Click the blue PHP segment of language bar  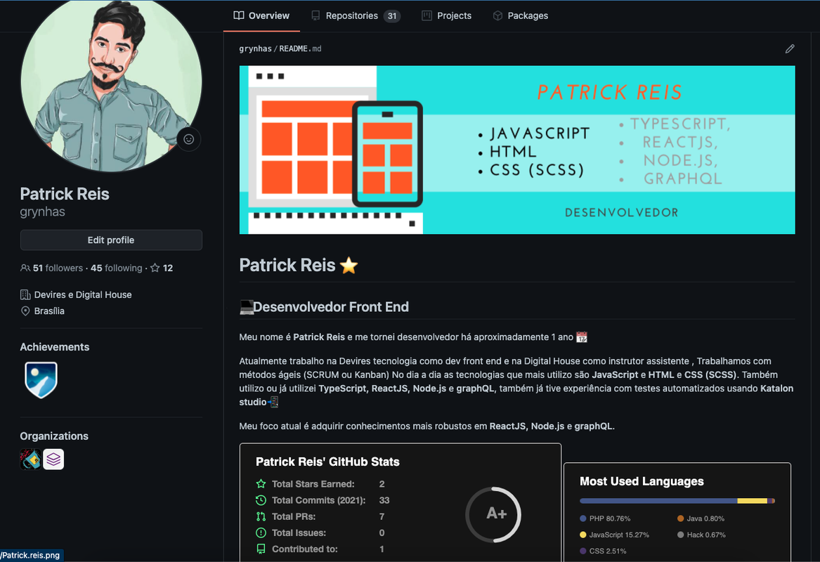[x=658, y=501]
